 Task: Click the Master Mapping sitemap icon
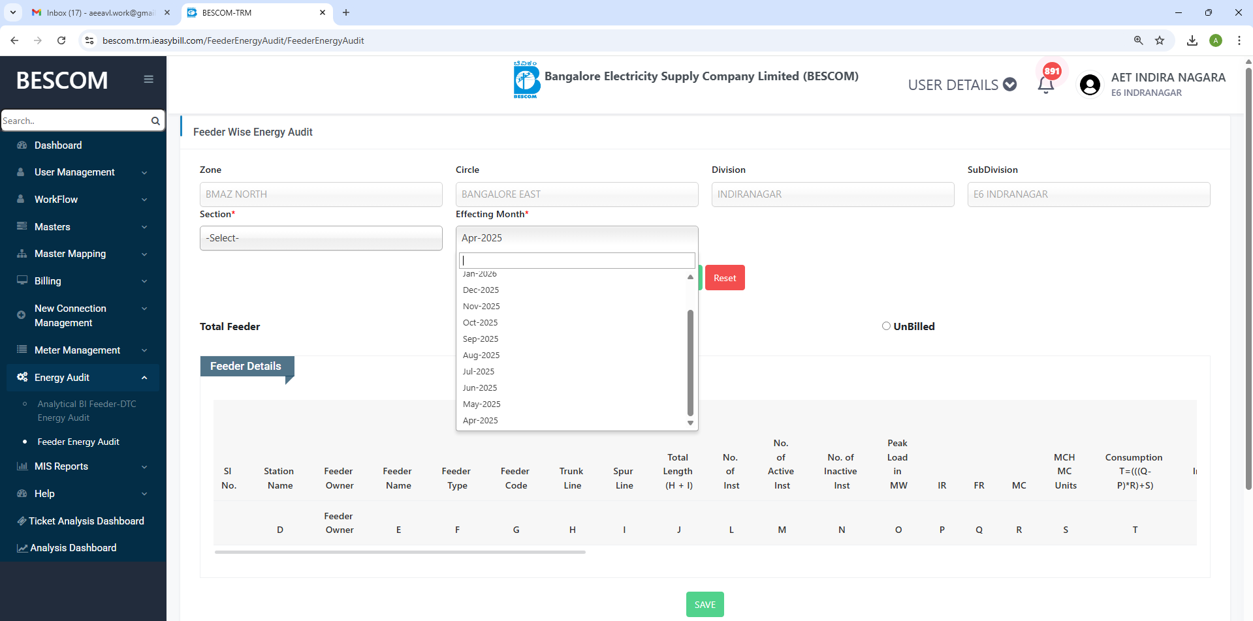(22, 253)
